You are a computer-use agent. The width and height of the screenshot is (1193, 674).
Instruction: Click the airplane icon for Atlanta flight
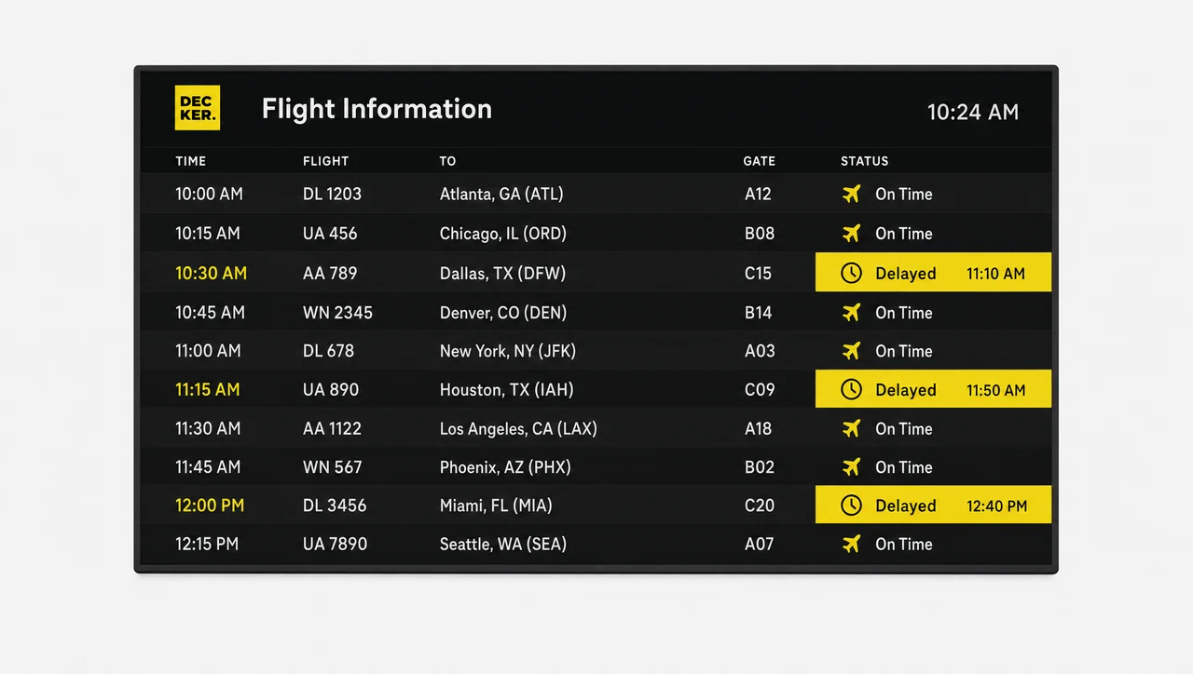[851, 195]
